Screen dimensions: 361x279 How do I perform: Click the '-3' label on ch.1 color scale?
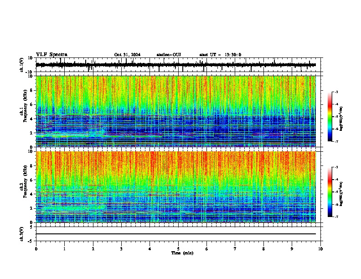point(336,92)
